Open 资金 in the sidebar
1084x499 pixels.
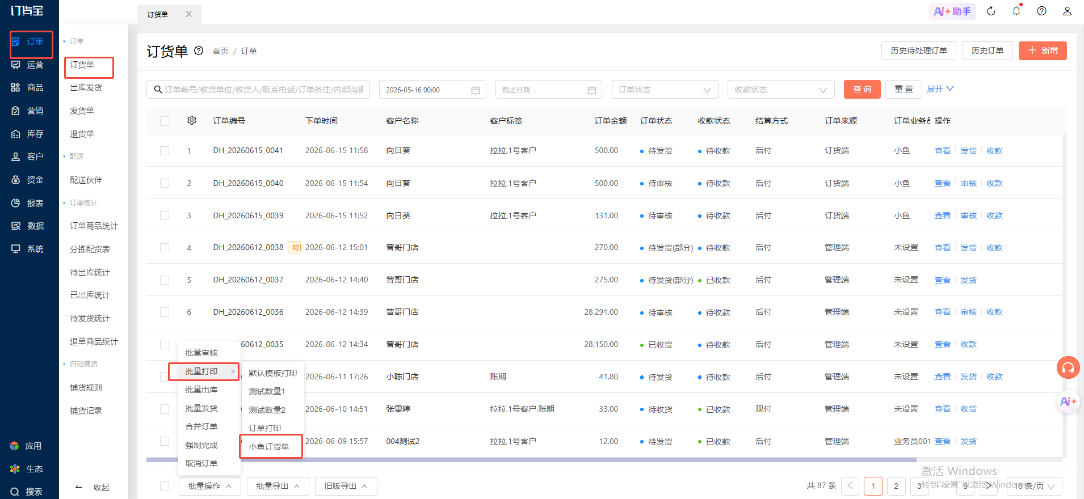27,180
